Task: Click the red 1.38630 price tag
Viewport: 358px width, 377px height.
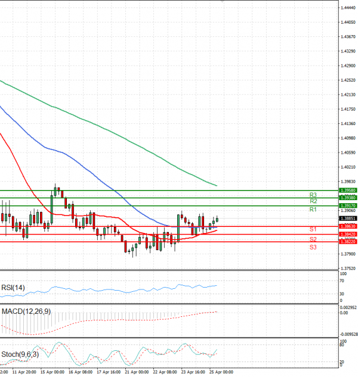Action: [x=348, y=226]
